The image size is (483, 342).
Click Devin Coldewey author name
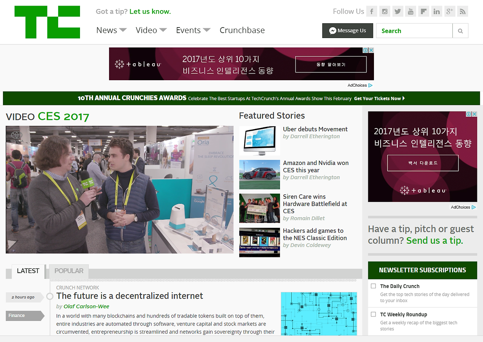pyautogui.click(x=311, y=245)
